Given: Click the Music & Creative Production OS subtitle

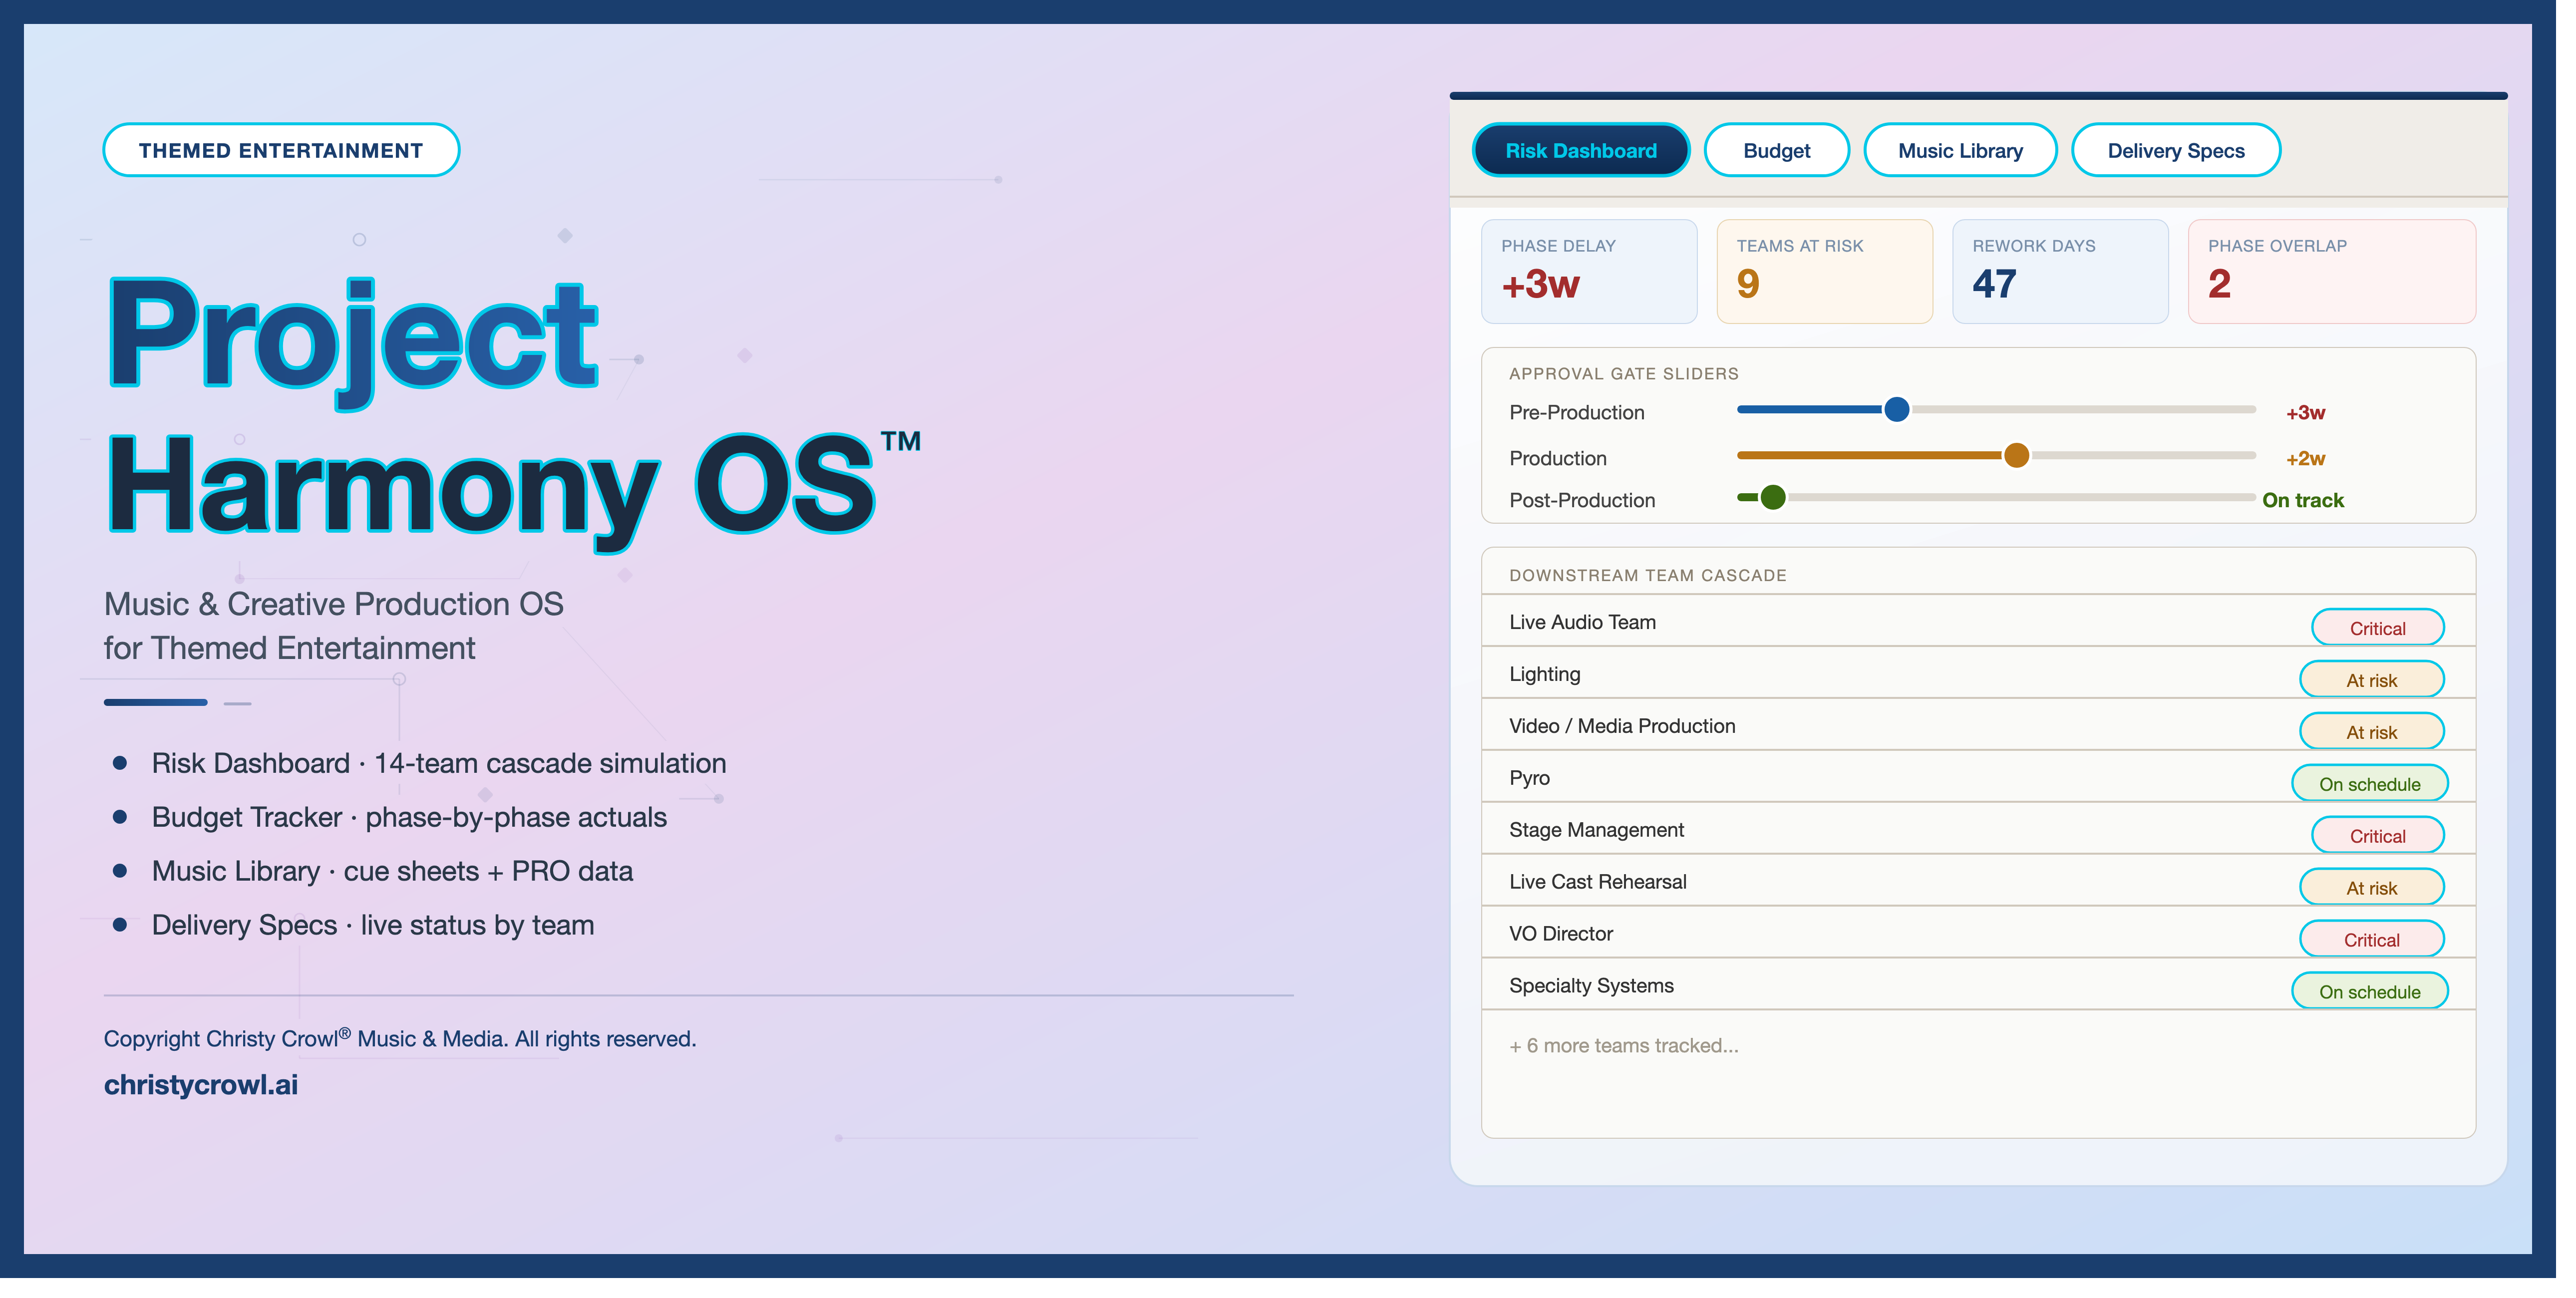Looking at the screenshot, I should [x=333, y=626].
